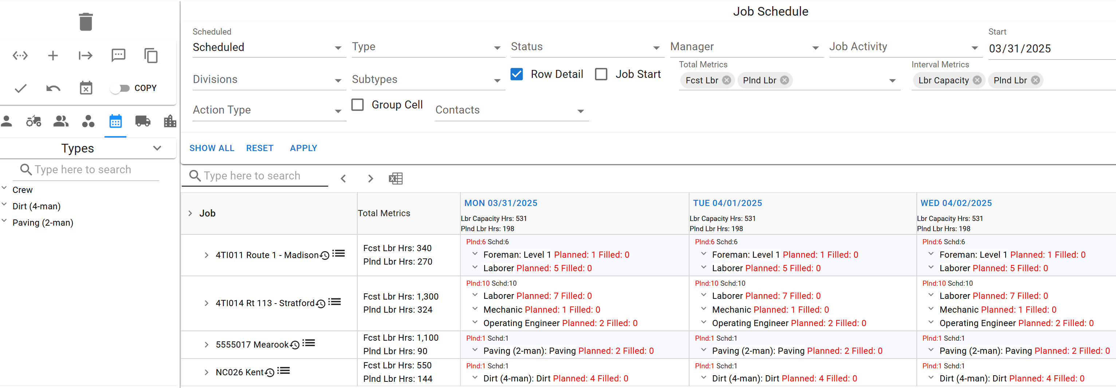
Task: Collapse the Types panel chevron
Action: (157, 148)
